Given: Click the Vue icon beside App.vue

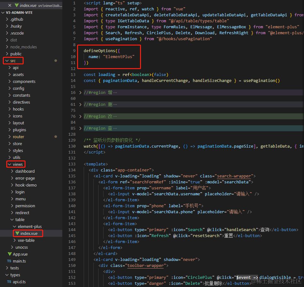Looking at the screenshot, I should click(x=10, y=254).
